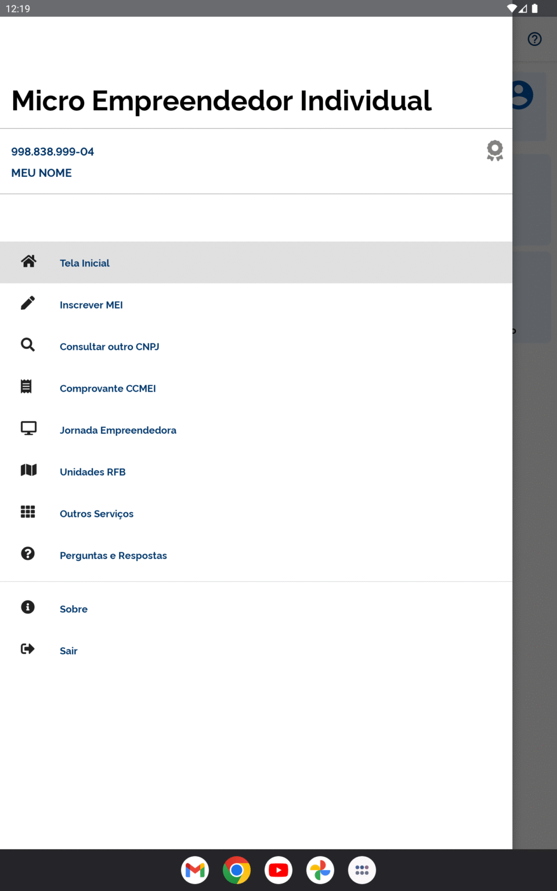
Task: Open Chrome from the dock
Action: (237, 870)
